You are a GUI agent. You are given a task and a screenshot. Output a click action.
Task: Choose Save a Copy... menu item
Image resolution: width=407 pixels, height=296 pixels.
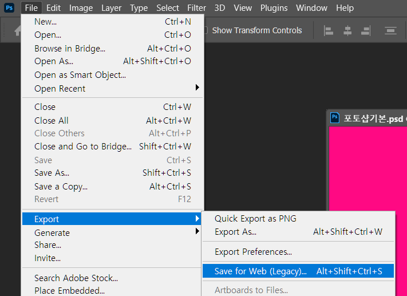tap(112, 187)
